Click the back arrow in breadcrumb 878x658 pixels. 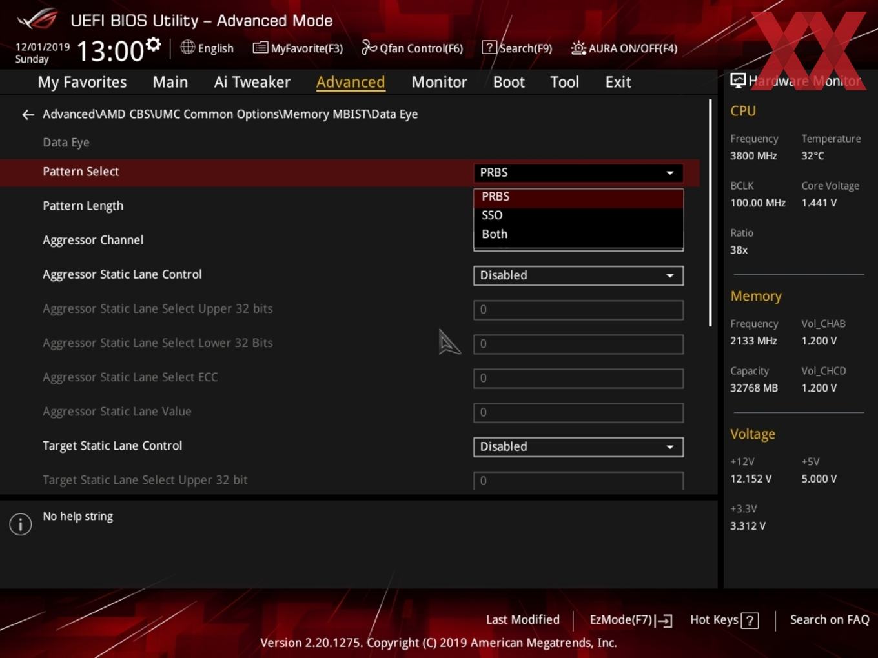(28, 115)
